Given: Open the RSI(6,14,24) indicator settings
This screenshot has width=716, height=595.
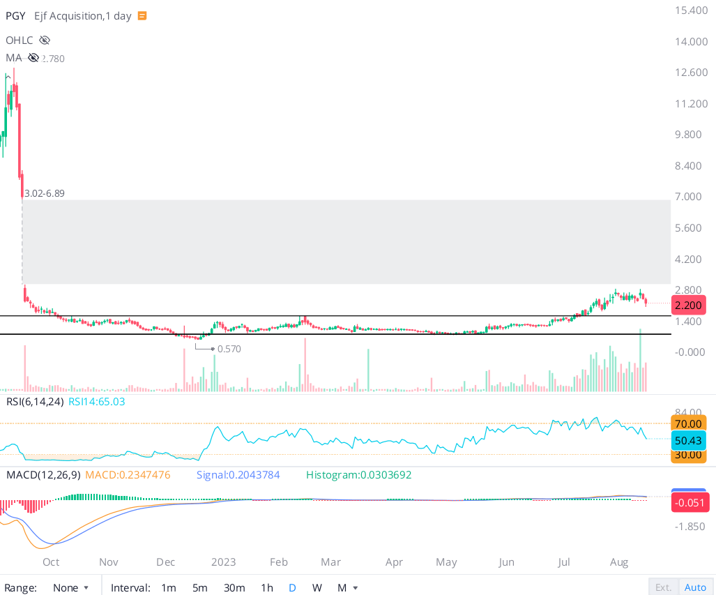Looking at the screenshot, I should [33, 401].
